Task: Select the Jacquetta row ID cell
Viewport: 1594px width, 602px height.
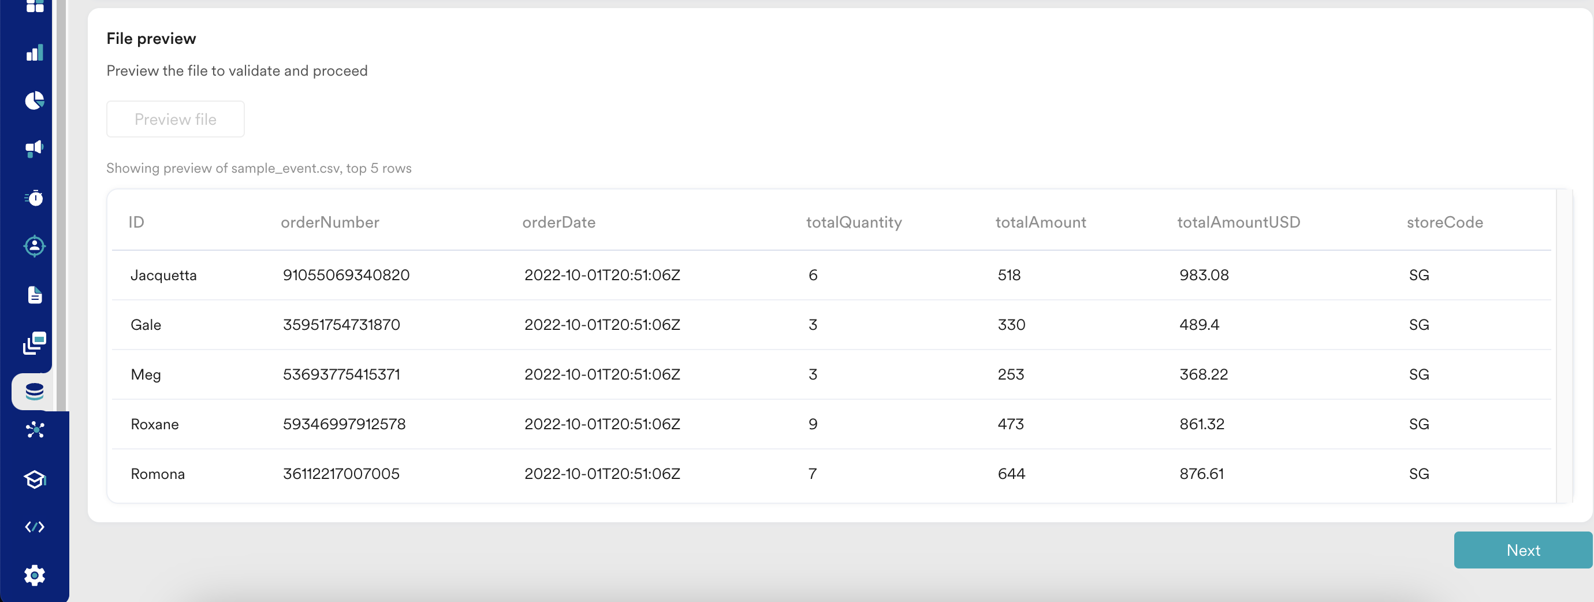Action: [x=163, y=276]
